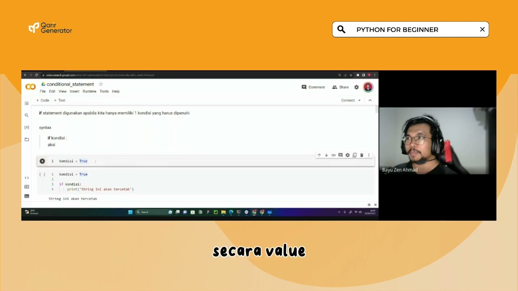Collapse the header with chevron up
The height and width of the screenshot is (291, 518).
pyautogui.click(x=370, y=100)
